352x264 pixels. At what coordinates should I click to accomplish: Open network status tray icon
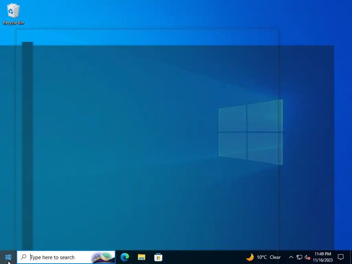[299, 257]
